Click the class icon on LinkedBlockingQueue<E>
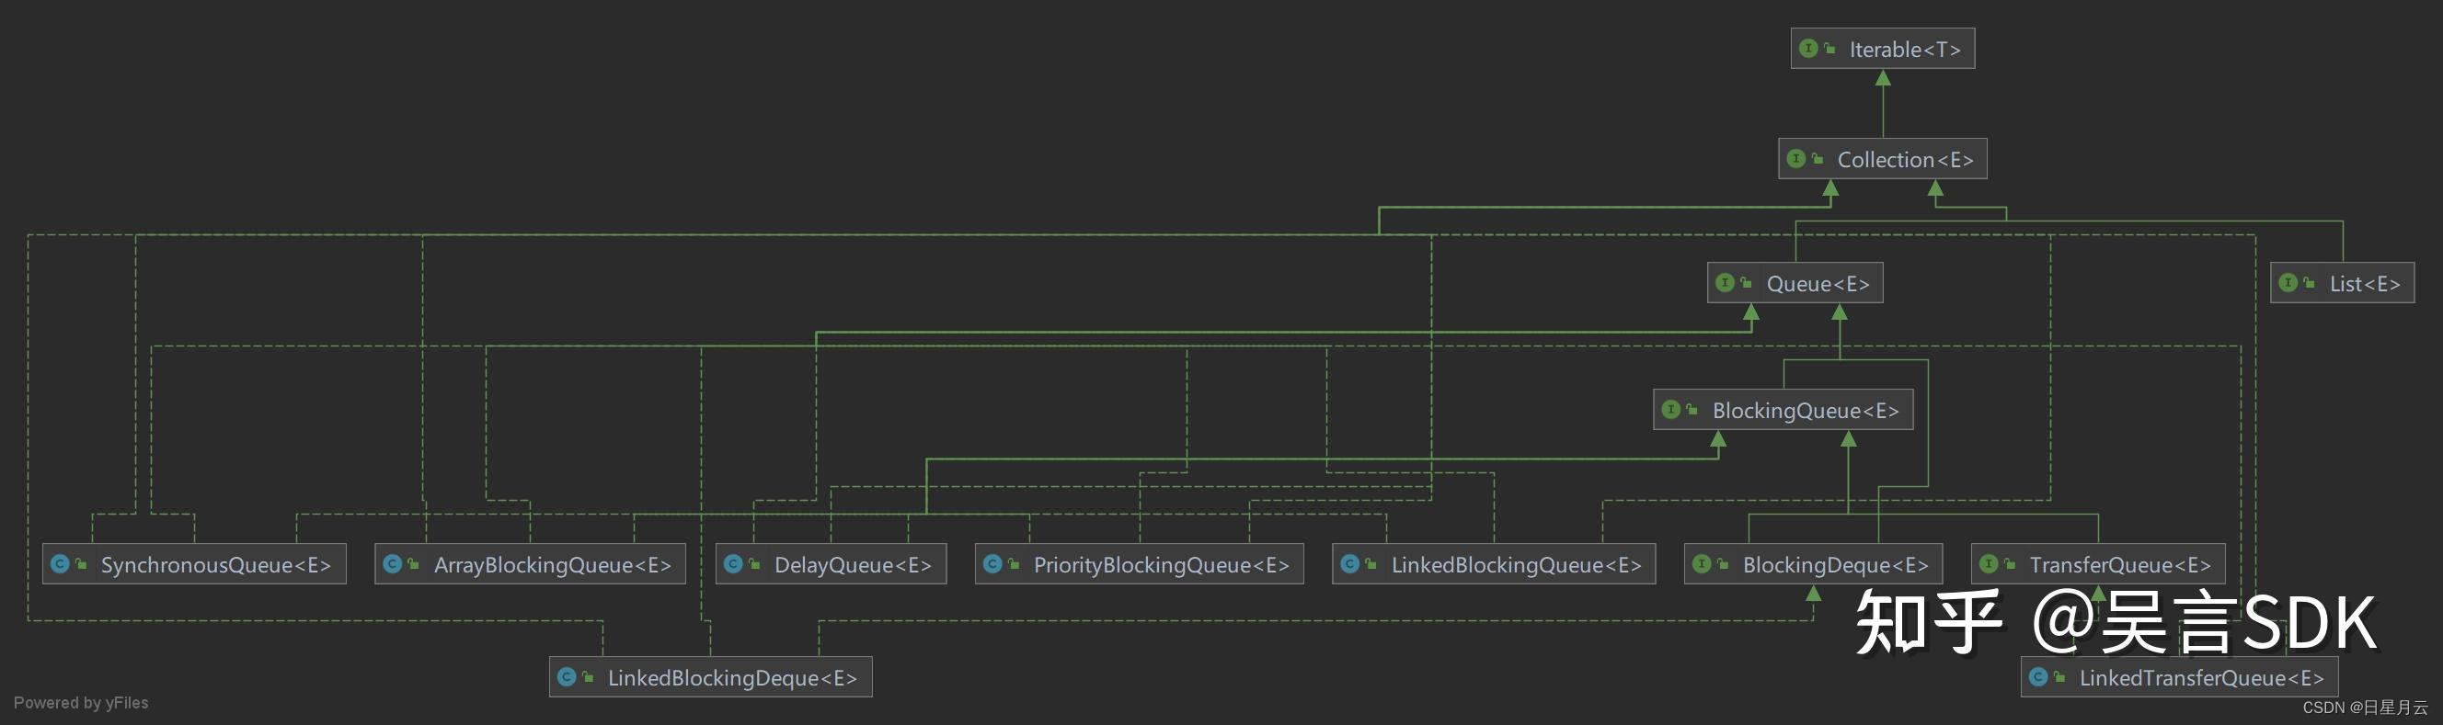The height and width of the screenshot is (725, 2443). point(1350,564)
